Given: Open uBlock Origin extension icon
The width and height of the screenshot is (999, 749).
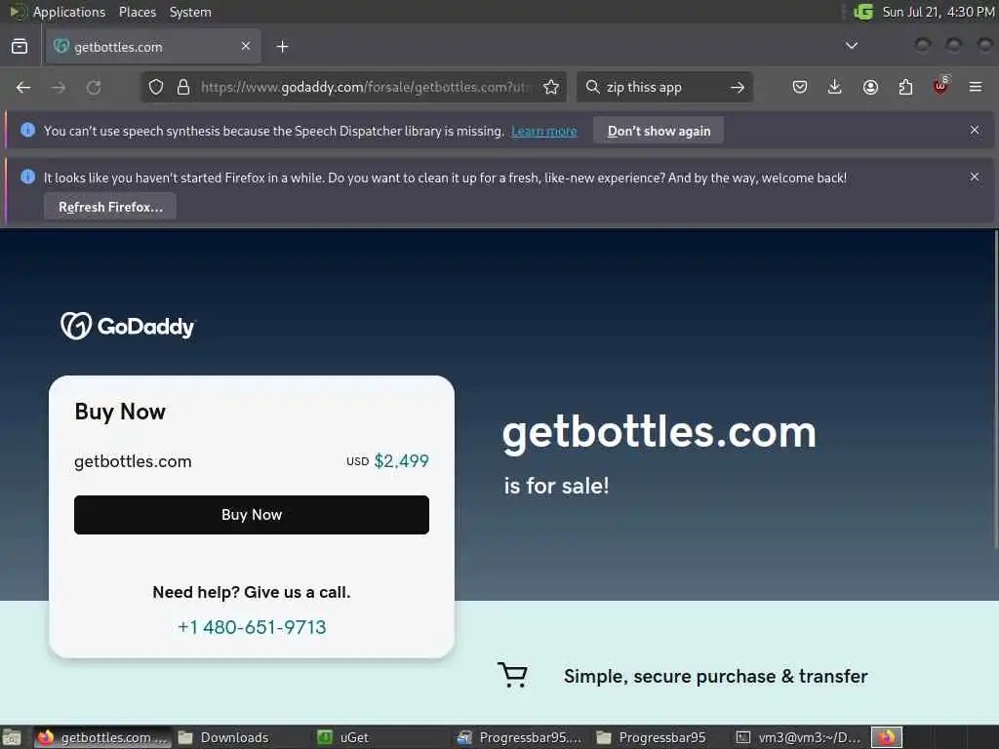Looking at the screenshot, I should 940,86.
